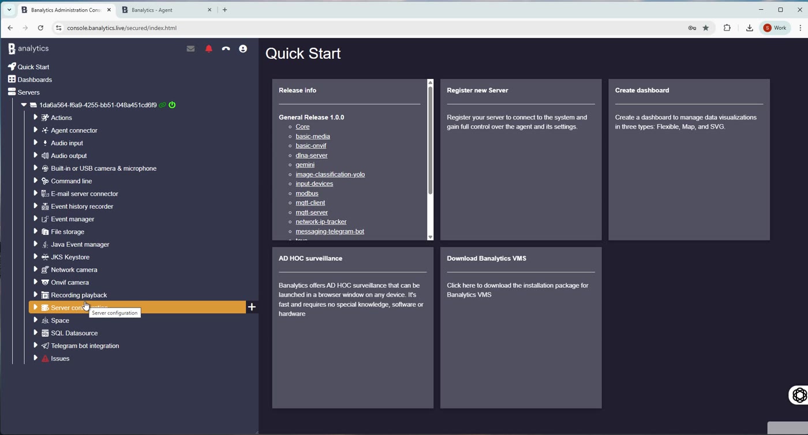Open the mqtt-server release link
The height and width of the screenshot is (435, 808).
pos(312,212)
